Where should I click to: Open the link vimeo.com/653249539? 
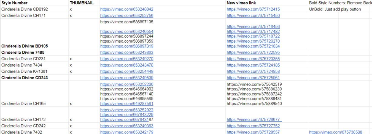127,78
